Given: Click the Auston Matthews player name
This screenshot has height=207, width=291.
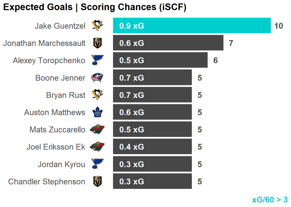Looking at the screenshot, I should (x=55, y=112).
